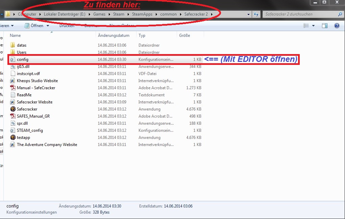
Task: Select The Adventure Company Website name
Action: [47, 145]
